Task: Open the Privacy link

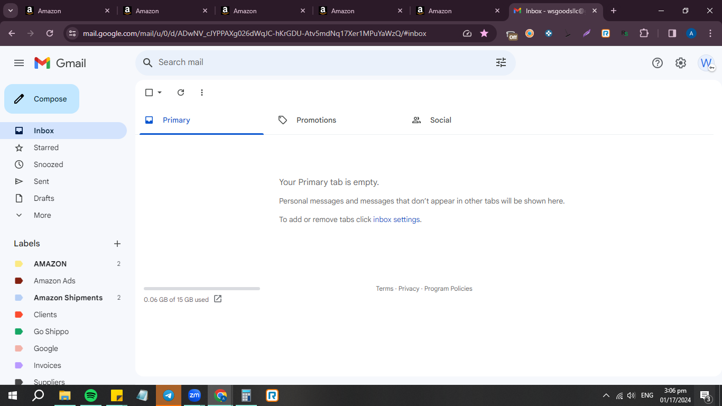Action: (409, 289)
